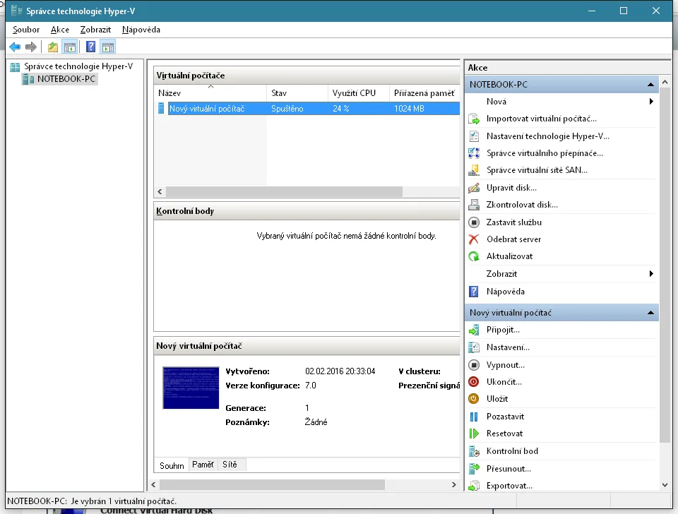Expand the Zobrazit submenu arrow in Akce
The width and height of the screenshot is (678, 514).
[x=651, y=274]
